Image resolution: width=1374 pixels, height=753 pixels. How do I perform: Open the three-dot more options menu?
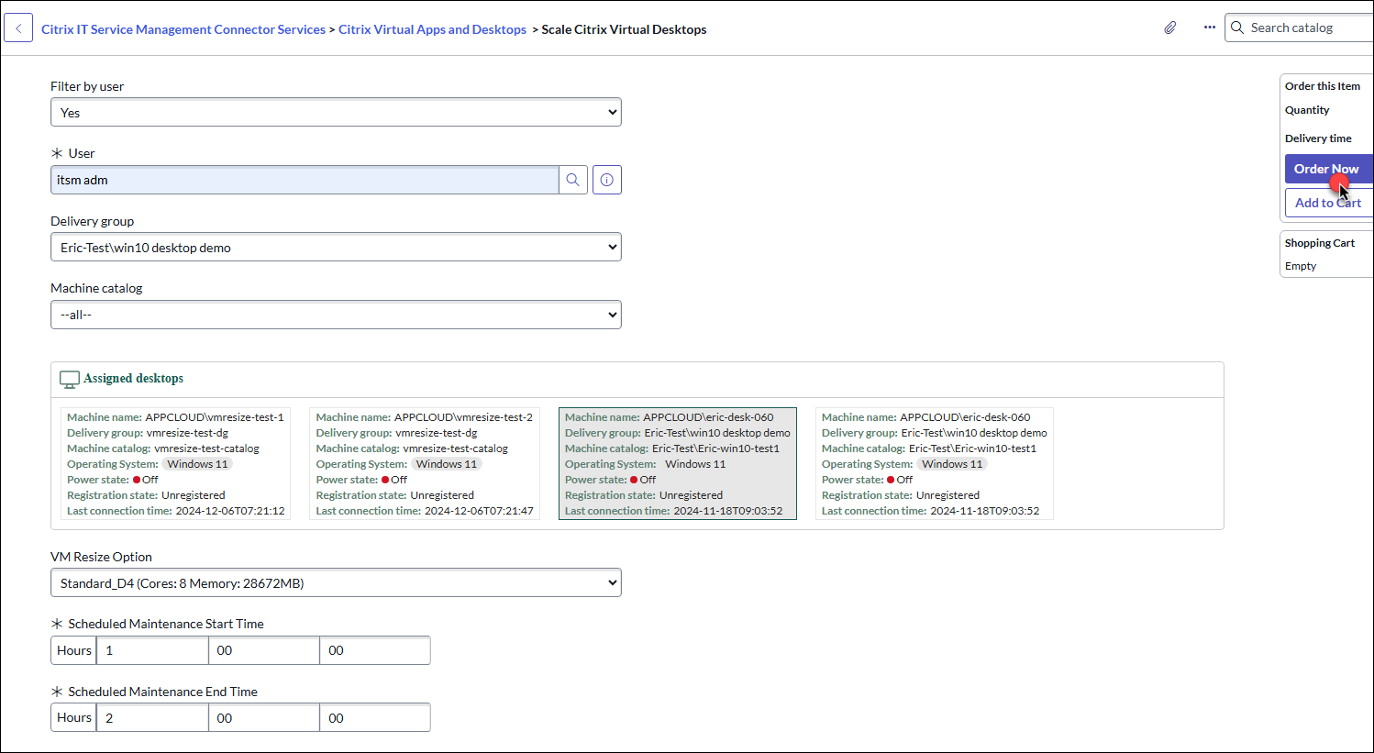1209,28
